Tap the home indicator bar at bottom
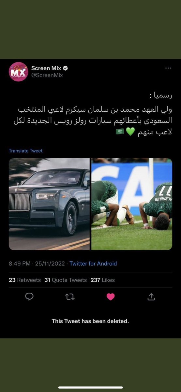181x392 pixels. (90, 388)
